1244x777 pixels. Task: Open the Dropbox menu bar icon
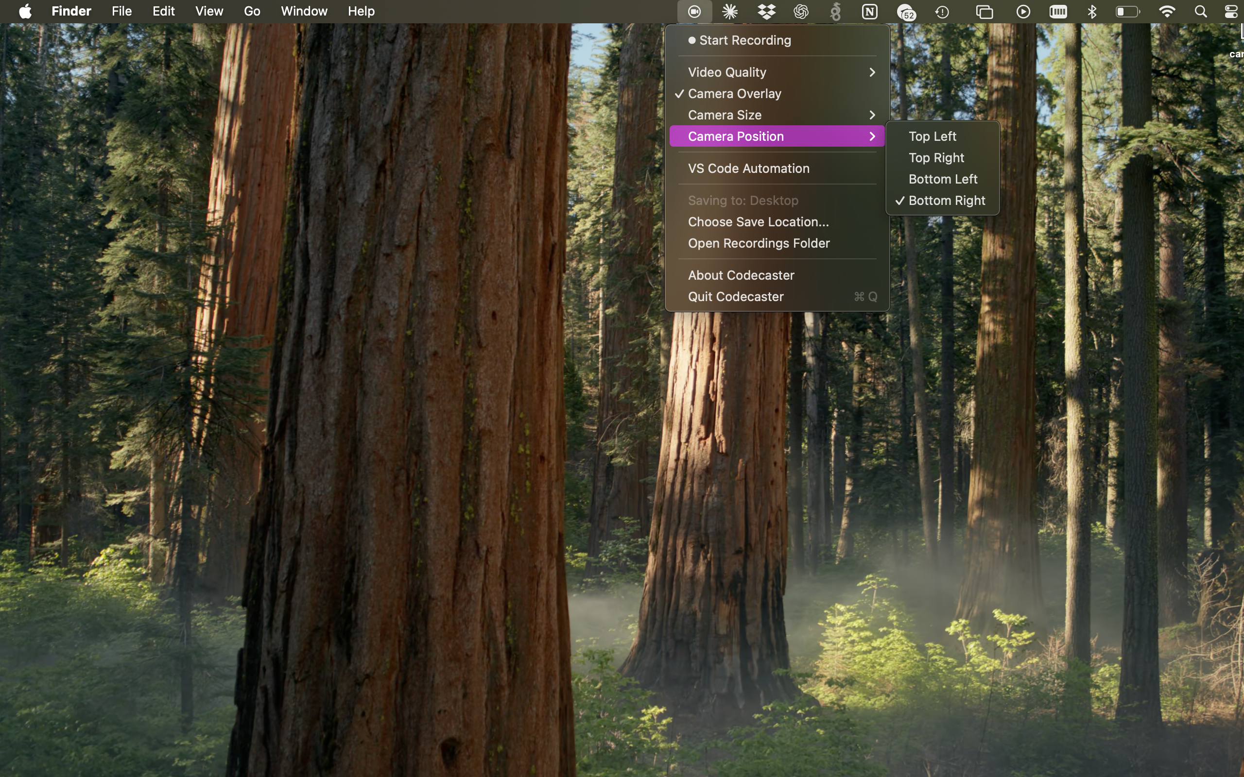(766, 11)
